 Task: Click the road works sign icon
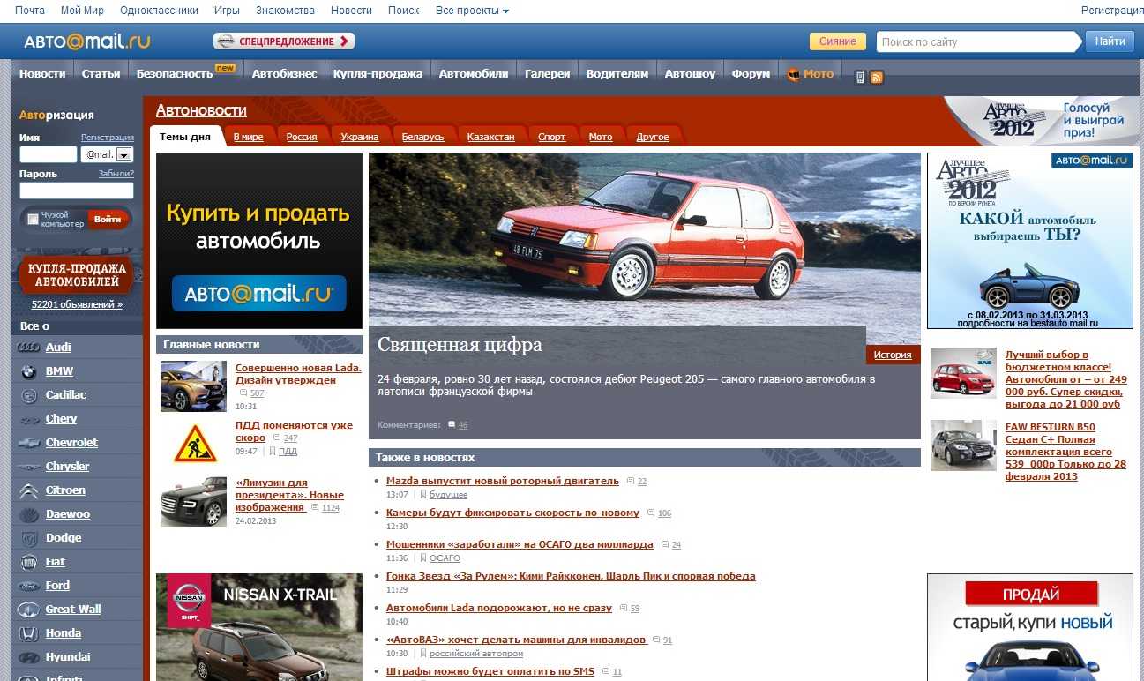click(x=194, y=443)
